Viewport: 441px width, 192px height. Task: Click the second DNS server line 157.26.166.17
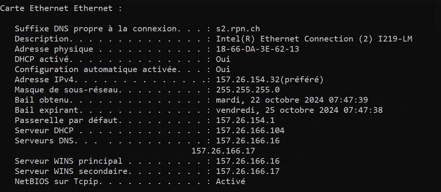223,151
